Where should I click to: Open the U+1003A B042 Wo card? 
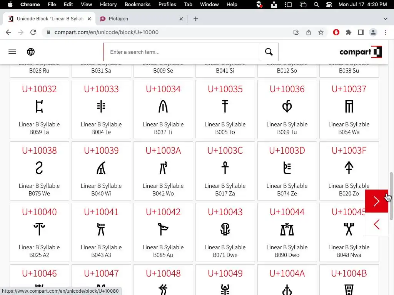[x=163, y=171]
